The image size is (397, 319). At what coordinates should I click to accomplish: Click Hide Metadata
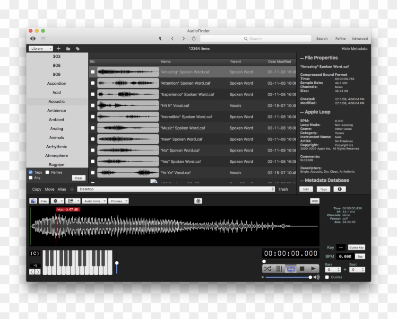[354, 49]
